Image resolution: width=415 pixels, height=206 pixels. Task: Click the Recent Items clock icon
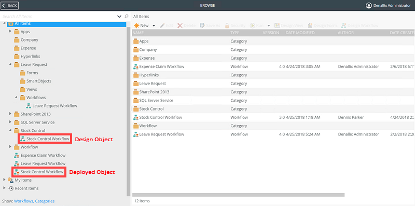pyautogui.click(x=11, y=188)
